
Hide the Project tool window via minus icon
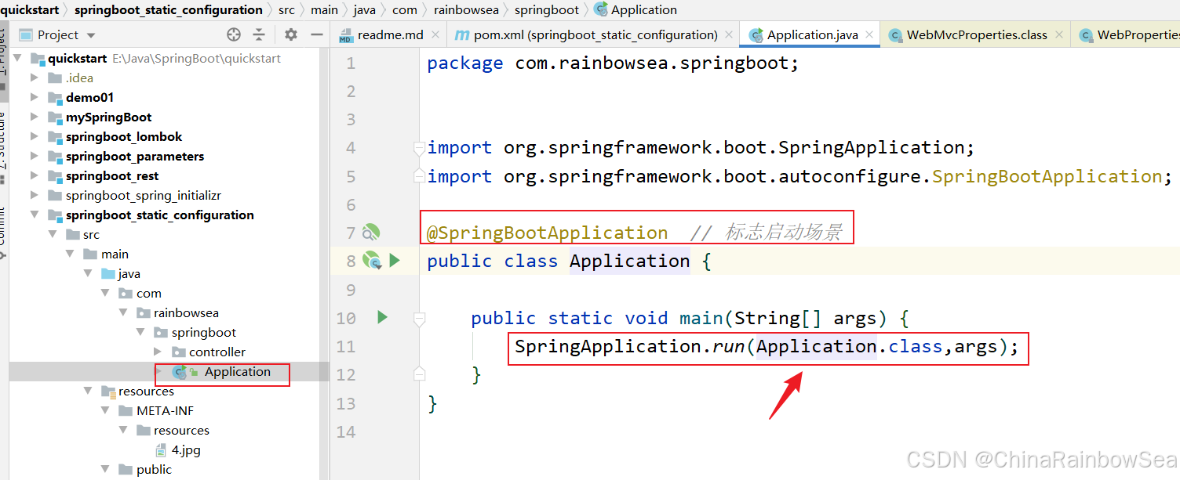pos(315,34)
